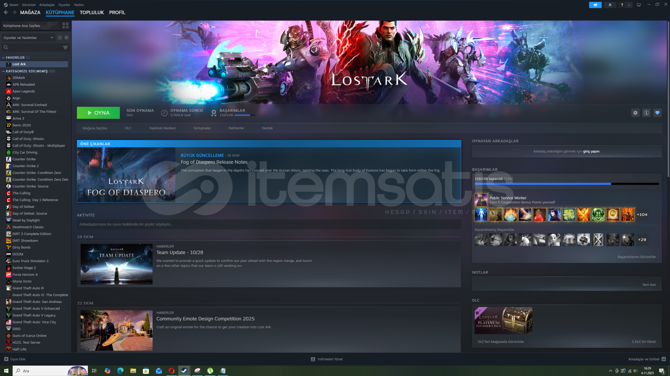
Task: Sort library by recent activity clock icon
Action: [60, 38]
